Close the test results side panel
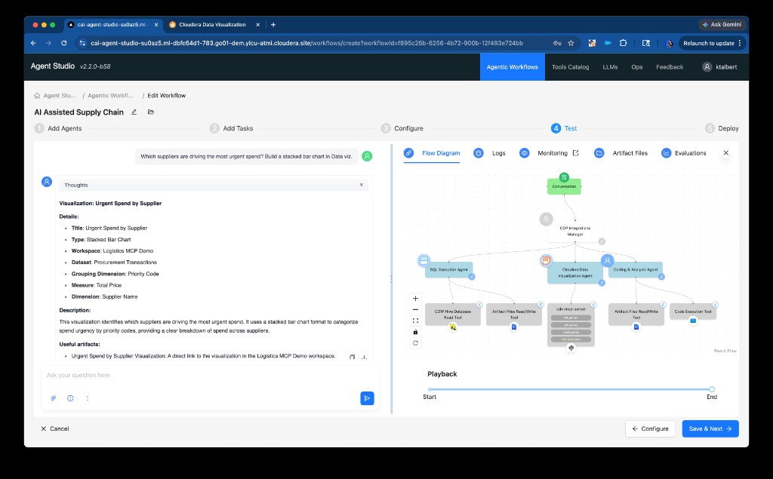Viewport: 773px width, 479px height. pyautogui.click(x=725, y=153)
